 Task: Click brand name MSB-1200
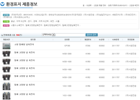click(x=67, y=77)
